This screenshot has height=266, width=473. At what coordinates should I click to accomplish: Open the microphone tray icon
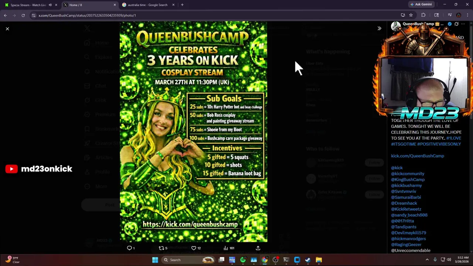435,260
